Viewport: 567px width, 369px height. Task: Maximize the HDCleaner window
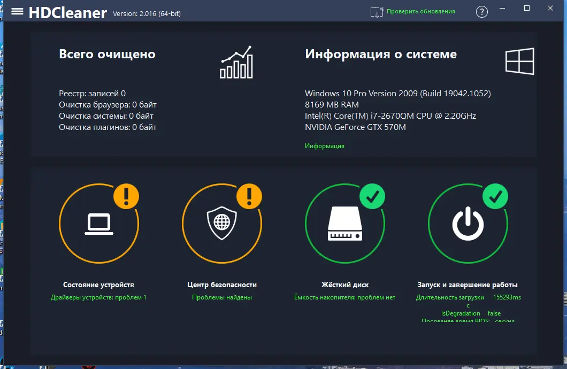527,9
